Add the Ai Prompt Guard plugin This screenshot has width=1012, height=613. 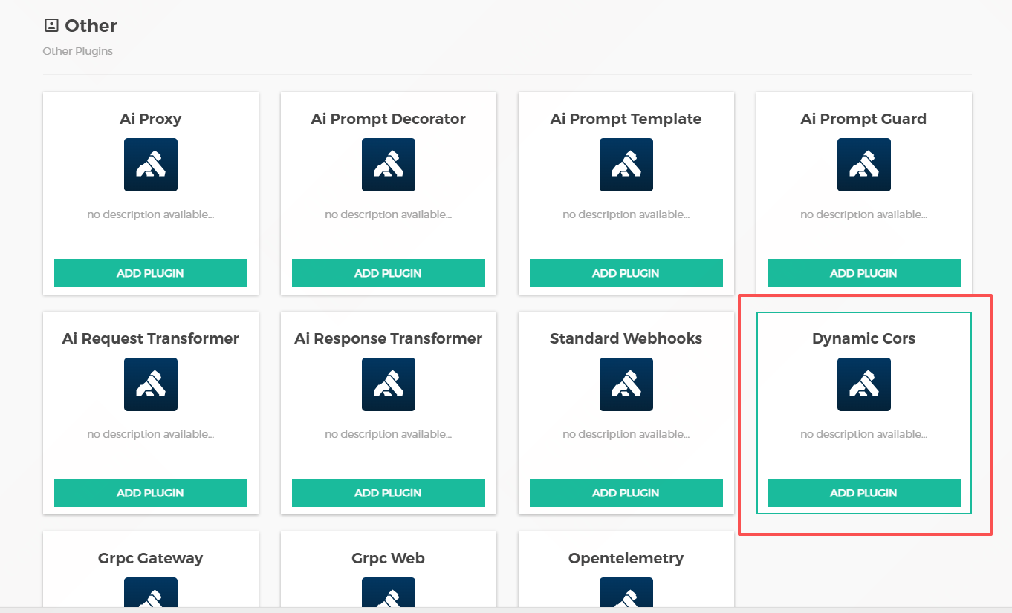pyautogui.click(x=864, y=273)
